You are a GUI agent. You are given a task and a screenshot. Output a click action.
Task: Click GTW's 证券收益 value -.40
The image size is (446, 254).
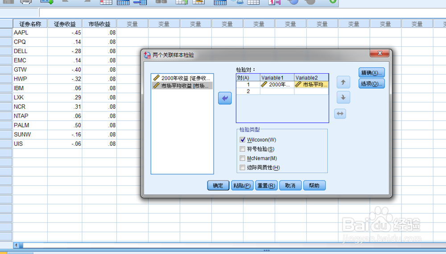pyautogui.click(x=65, y=70)
